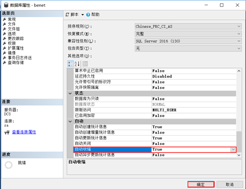Select the 自动收缩 property name
The height and width of the screenshot is (189, 246).
coord(112,150)
